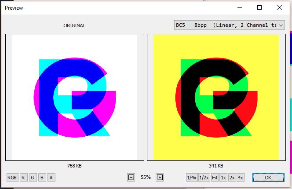Set preview zoom to 1/2x
This screenshot has height=189, width=292.
coord(204,178)
